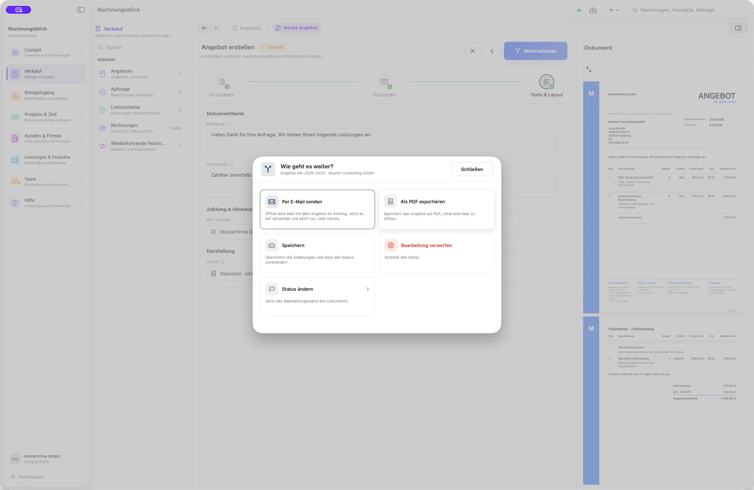Open Angebote in the Verkauf list
The image size is (754, 490).
(x=140, y=74)
